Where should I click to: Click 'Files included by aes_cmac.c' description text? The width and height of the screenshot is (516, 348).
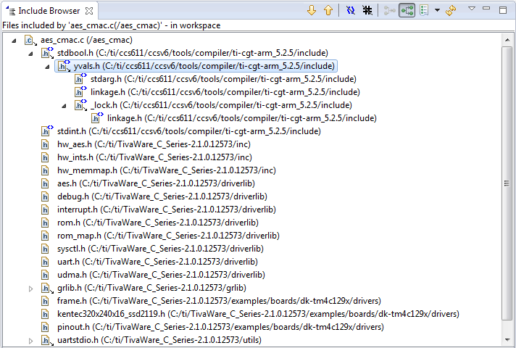(x=111, y=25)
